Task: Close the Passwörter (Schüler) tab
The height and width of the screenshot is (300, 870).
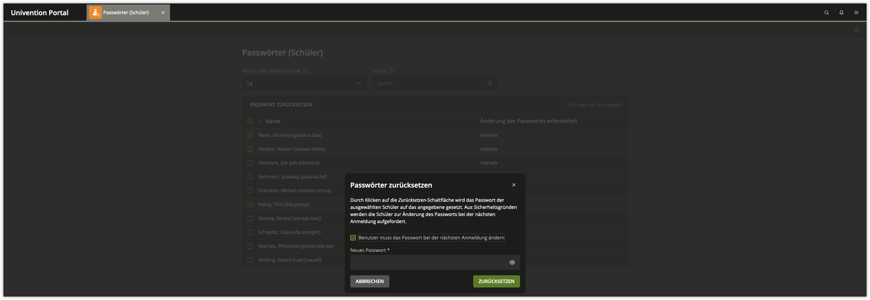Action: (163, 13)
